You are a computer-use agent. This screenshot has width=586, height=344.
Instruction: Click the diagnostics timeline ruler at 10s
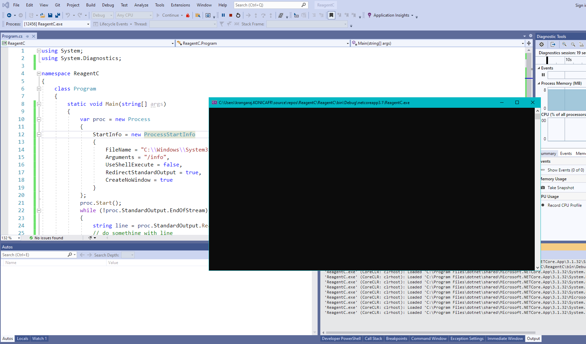tap(569, 60)
